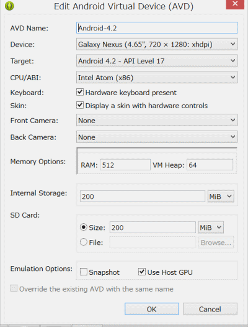Click the green Android app icon in title bar

tap(9, 6)
